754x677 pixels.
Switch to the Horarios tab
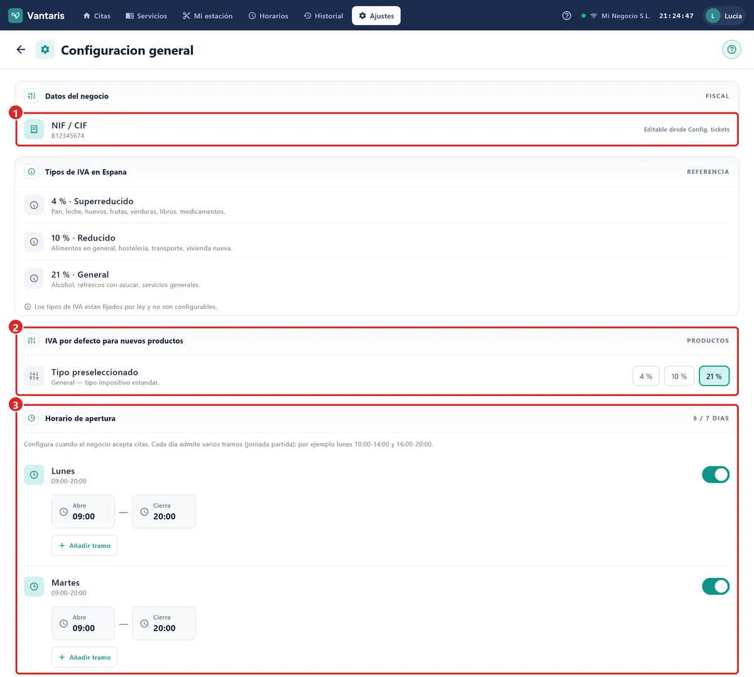pos(268,16)
